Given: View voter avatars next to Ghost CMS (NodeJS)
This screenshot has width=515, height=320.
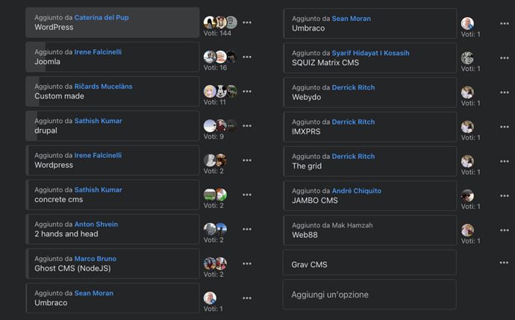Looking at the screenshot, I should coord(215,263).
